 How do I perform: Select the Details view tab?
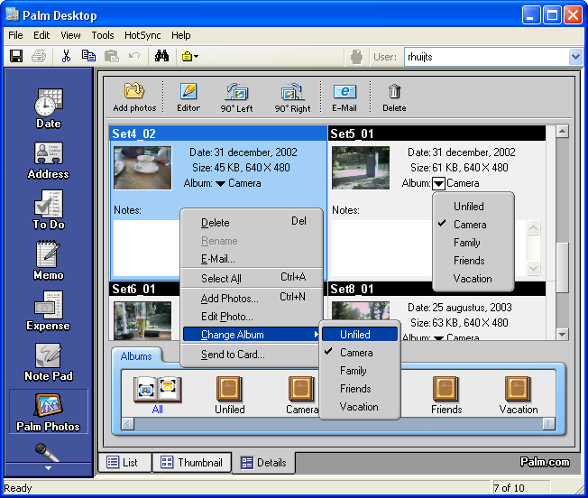point(263,463)
